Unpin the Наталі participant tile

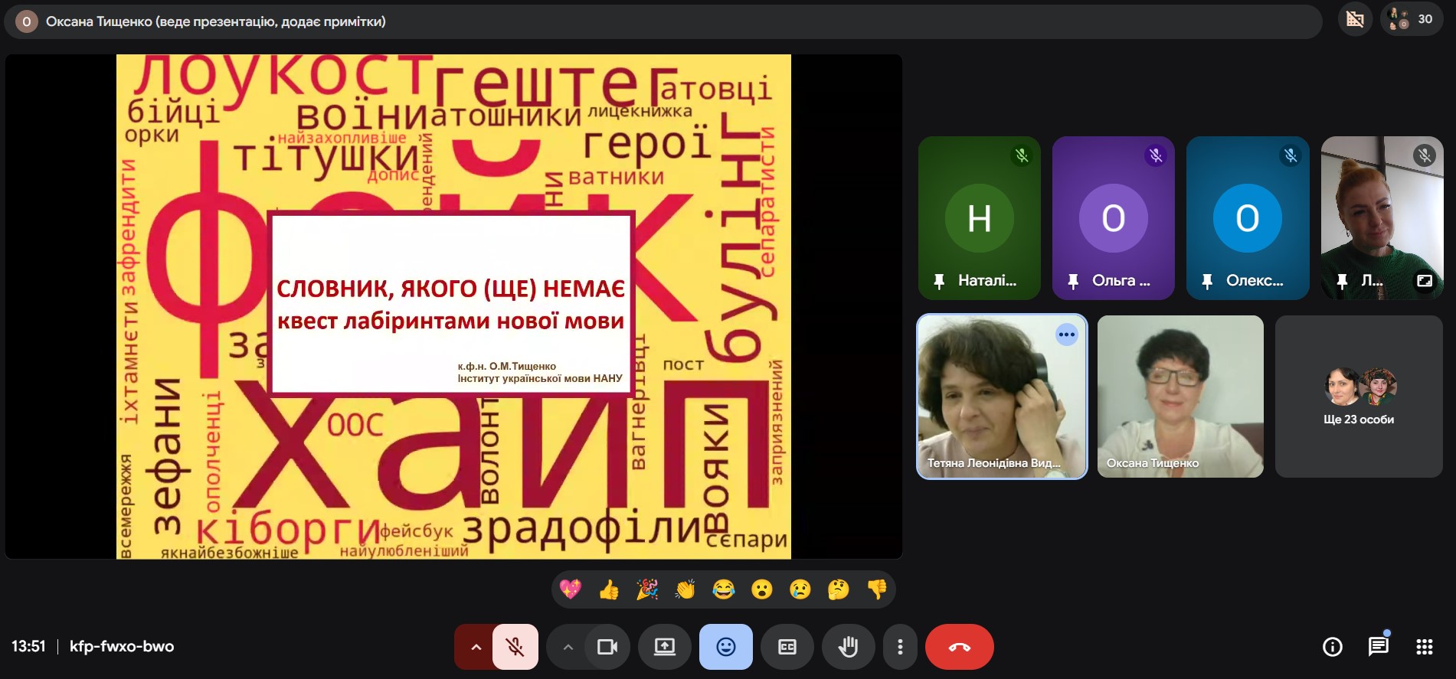(940, 281)
